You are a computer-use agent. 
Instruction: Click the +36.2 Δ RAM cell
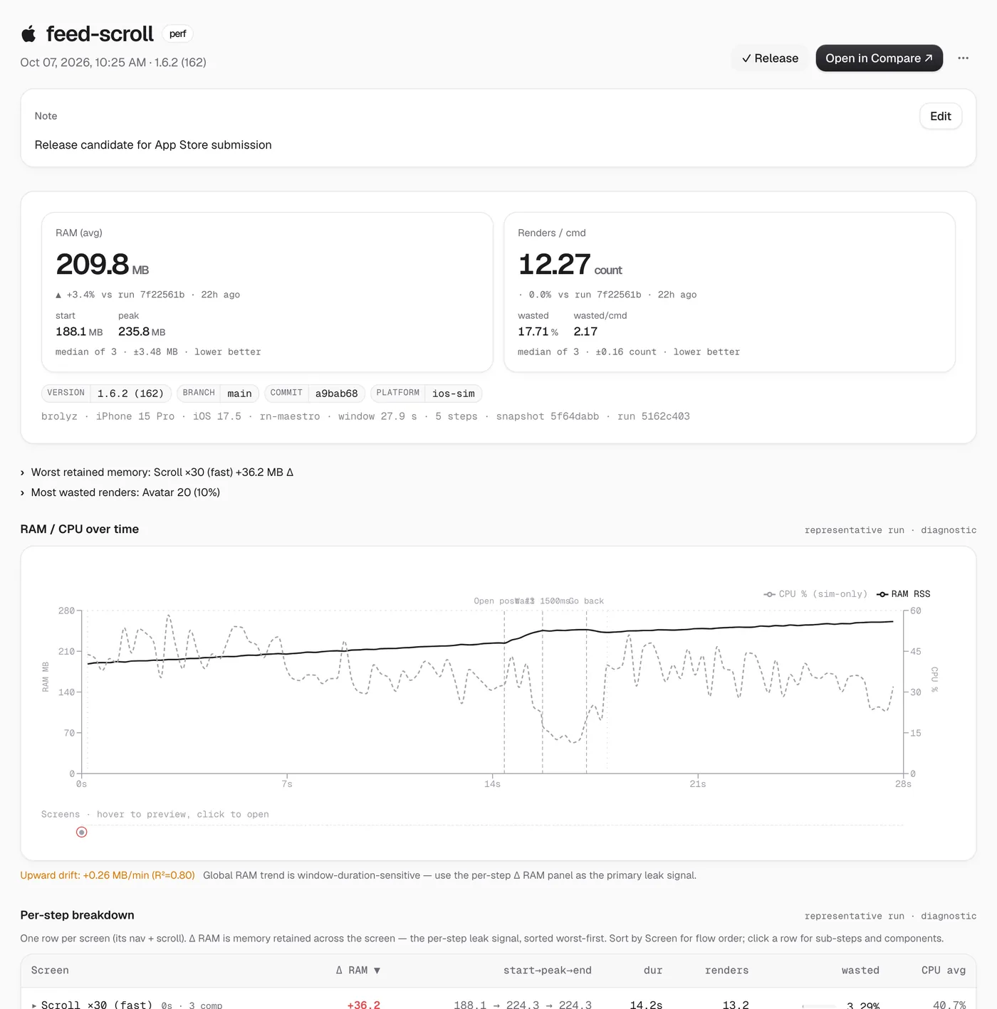click(x=364, y=1004)
